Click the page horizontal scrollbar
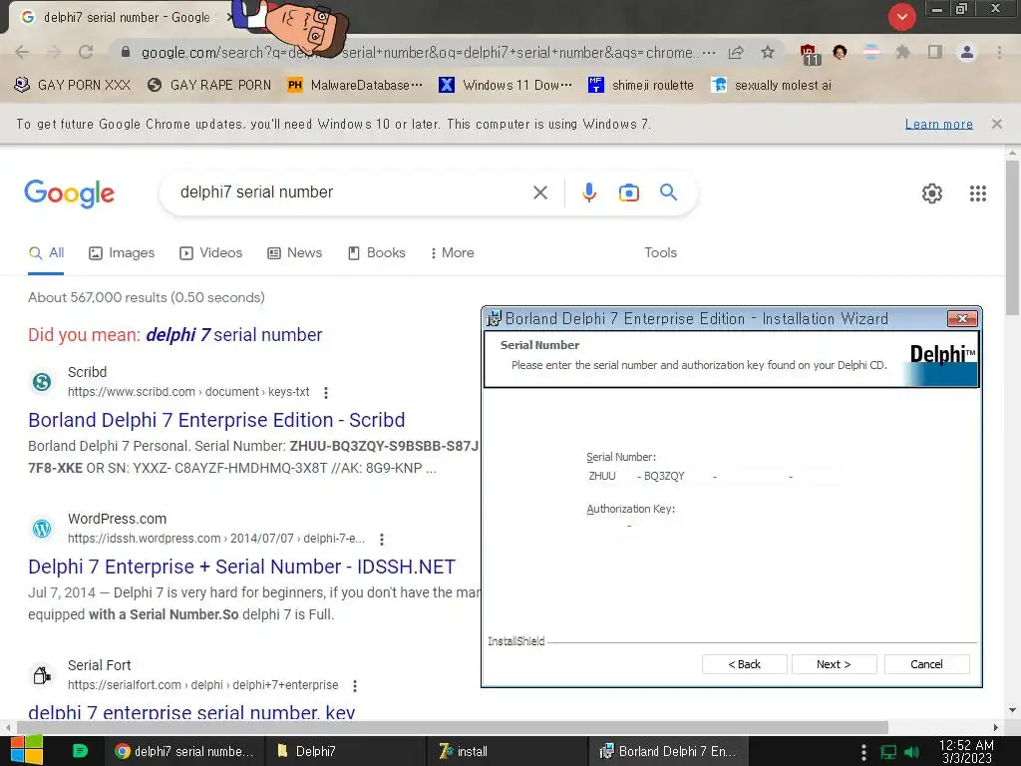 click(453, 727)
